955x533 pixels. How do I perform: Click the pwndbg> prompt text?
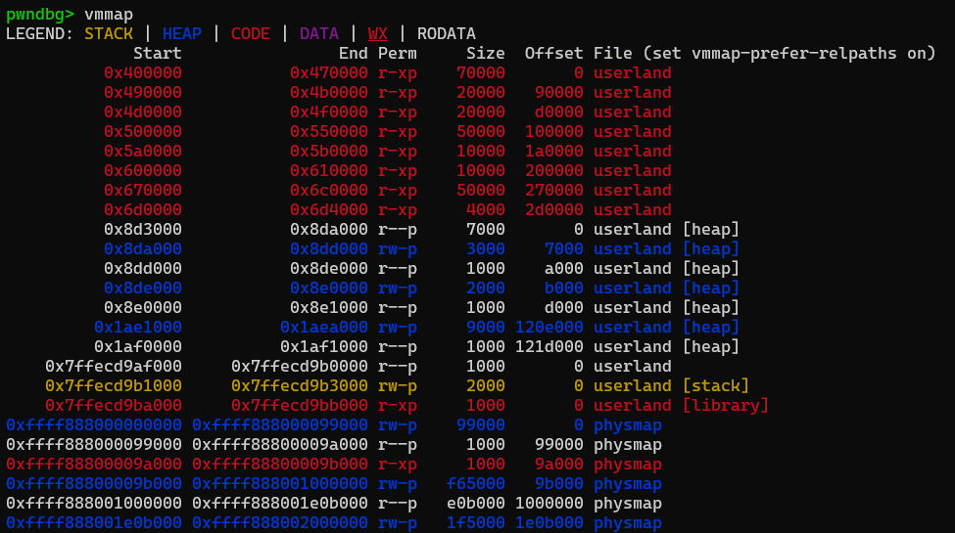point(39,14)
